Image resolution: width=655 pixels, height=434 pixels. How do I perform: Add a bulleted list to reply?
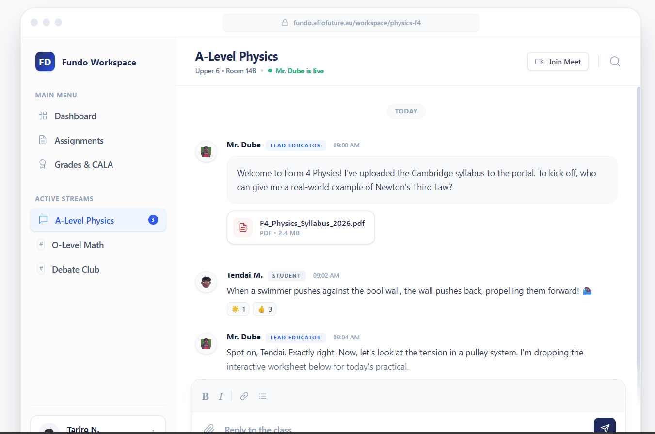coord(263,396)
